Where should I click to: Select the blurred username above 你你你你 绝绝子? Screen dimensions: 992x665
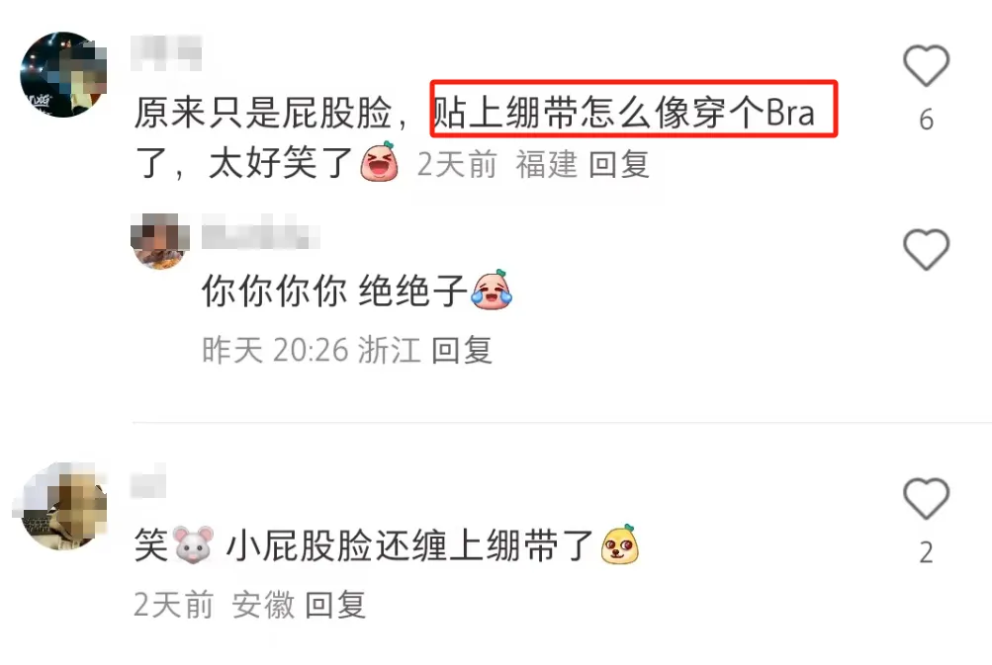point(260,234)
